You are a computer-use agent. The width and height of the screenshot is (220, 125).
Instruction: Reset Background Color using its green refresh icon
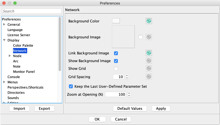[x=149, y=21]
